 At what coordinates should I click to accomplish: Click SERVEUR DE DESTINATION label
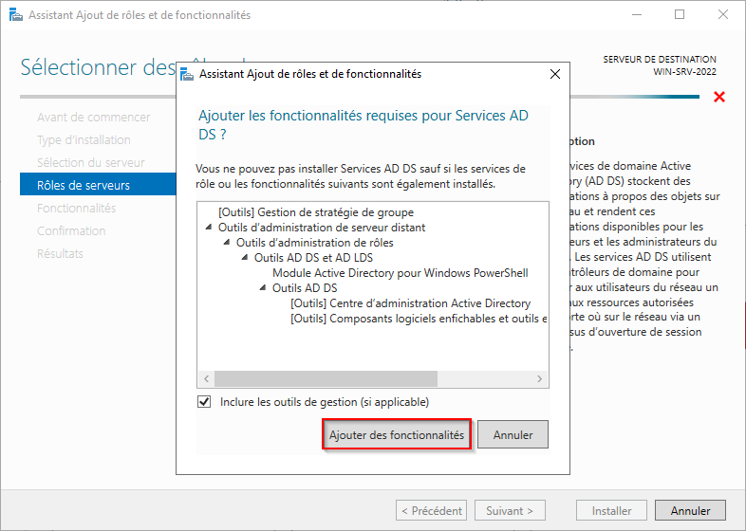pos(660,60)
